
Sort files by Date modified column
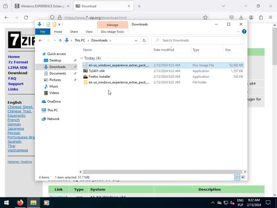tap(164, 50)
